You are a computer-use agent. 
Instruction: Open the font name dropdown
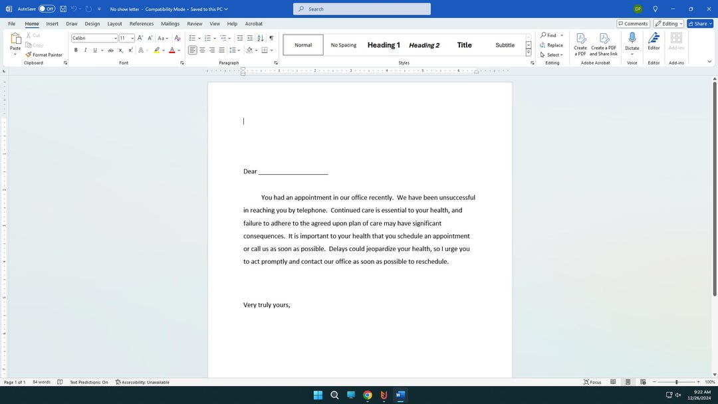click(x=116, y=38)
